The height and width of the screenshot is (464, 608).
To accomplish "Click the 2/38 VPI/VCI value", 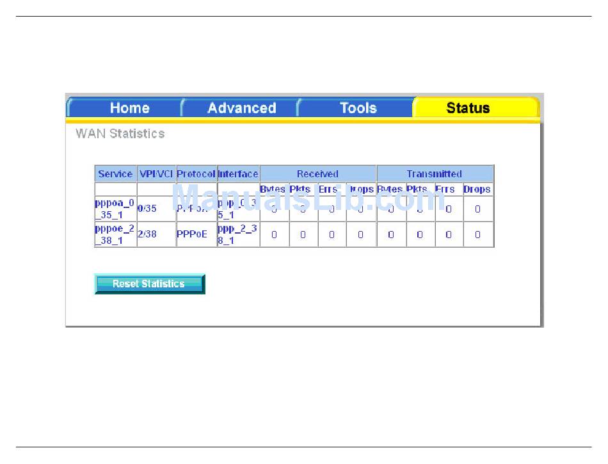I will click(x=147, y=234).
